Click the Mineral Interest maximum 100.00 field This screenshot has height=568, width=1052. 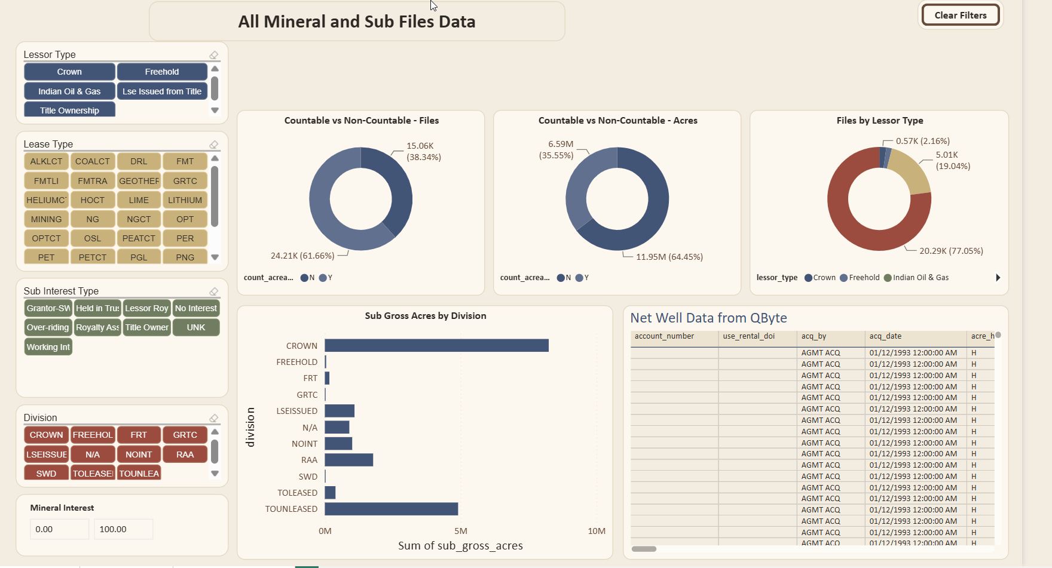(123, 529)
